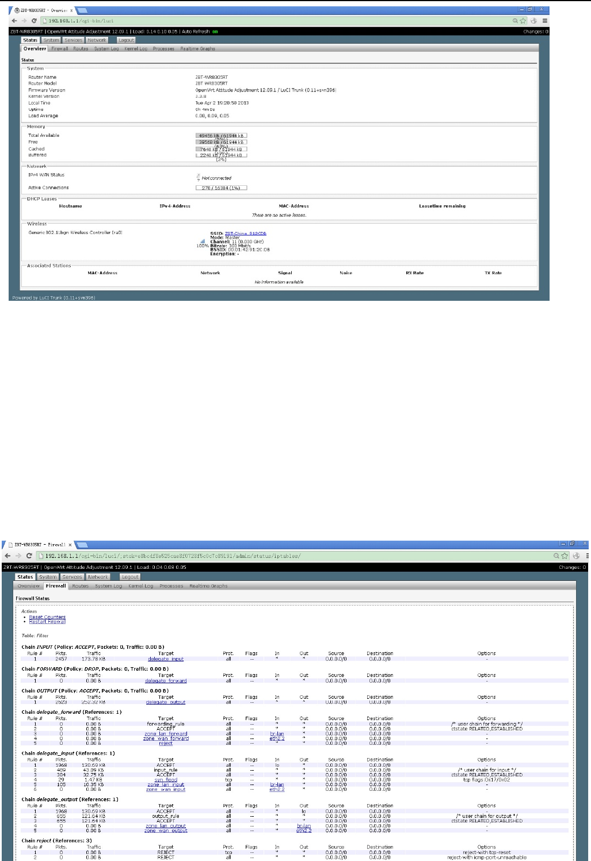
Task: Open zone_lan_forward target link
Action: [x=166, y=734]
